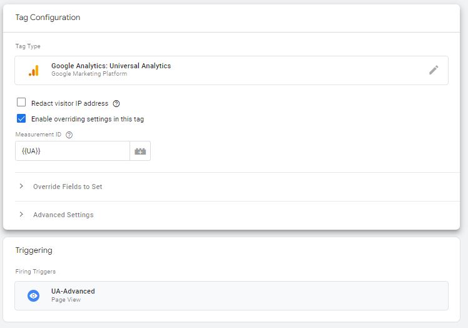This screenshot has width=468, height=328.
Task: Click the pencil edit icon for tag type
Action: pyautogui.click(x=434, y=70)
